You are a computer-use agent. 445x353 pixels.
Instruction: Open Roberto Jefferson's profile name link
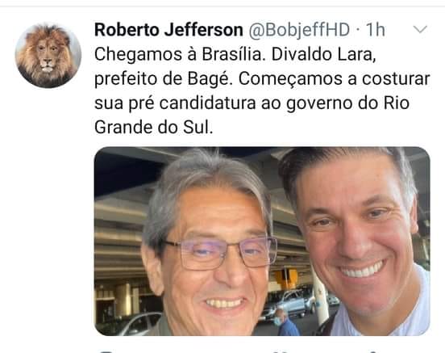pyautogui.click(x=168, y=30)
